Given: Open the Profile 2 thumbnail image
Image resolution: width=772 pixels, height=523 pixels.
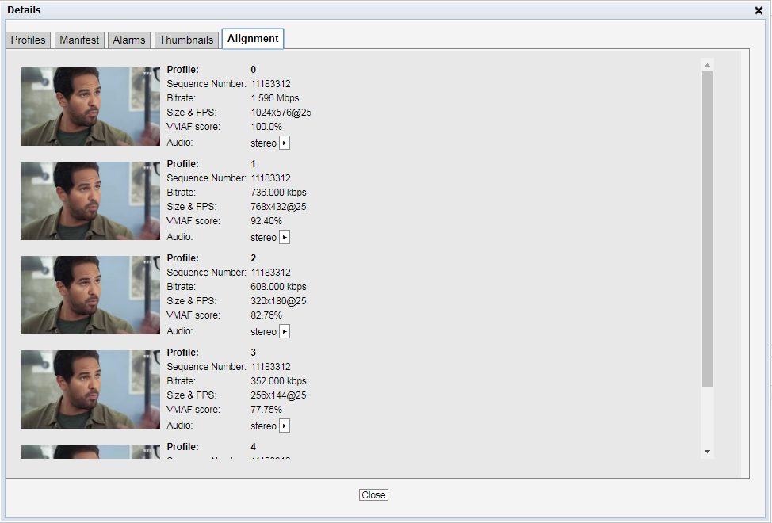Looking at the screenshot, I should click(90, 296).
